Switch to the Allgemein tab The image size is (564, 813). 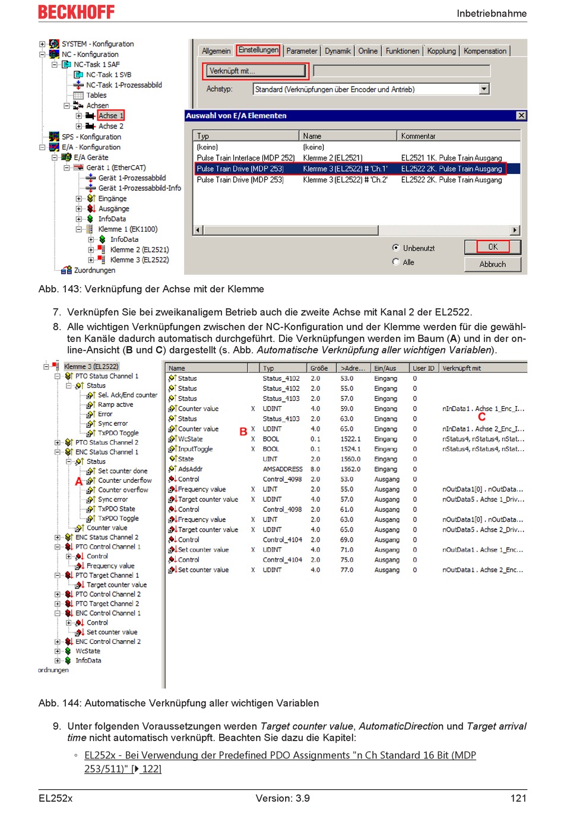click(x=216, y=51)
